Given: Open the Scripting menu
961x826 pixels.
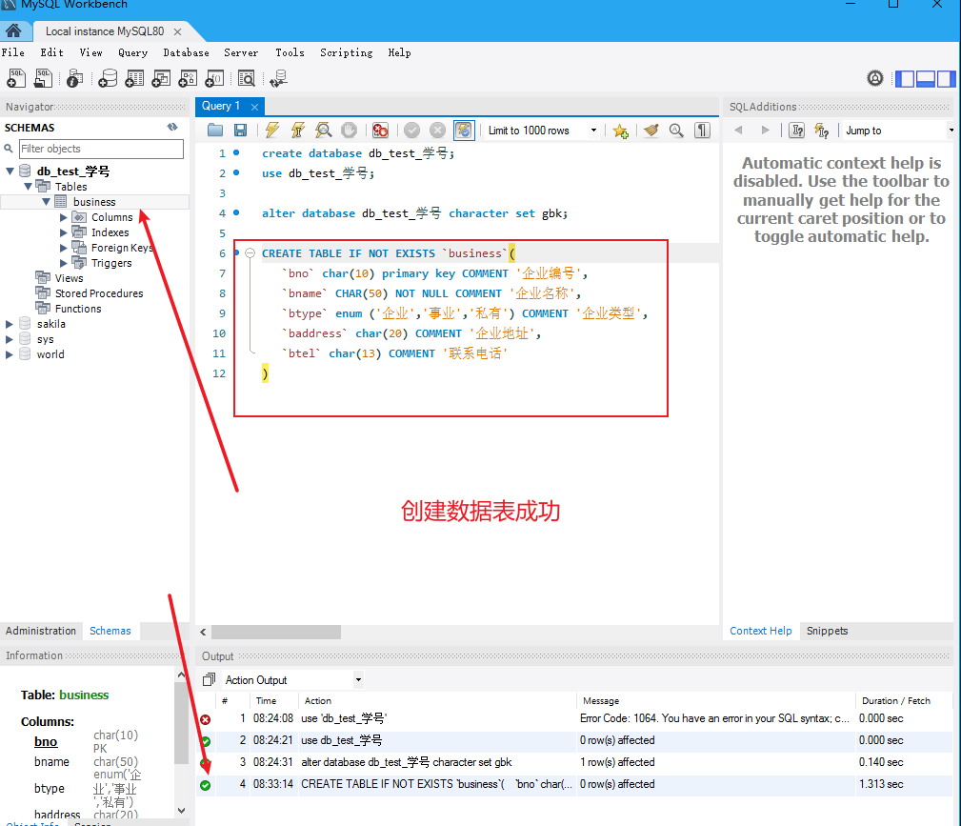Looking at the screenshot, I should (347, 52).
